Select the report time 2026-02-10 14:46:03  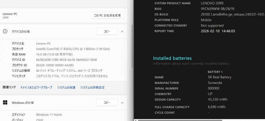[x=218, y=31]
